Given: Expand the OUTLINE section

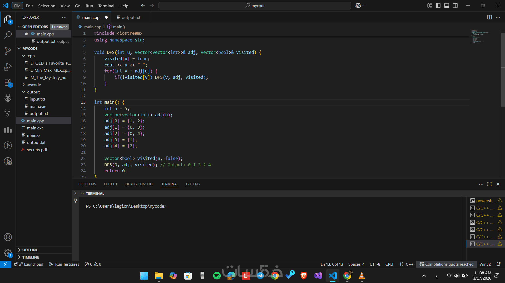Looking at the screenshot, I should pos(30,250).
